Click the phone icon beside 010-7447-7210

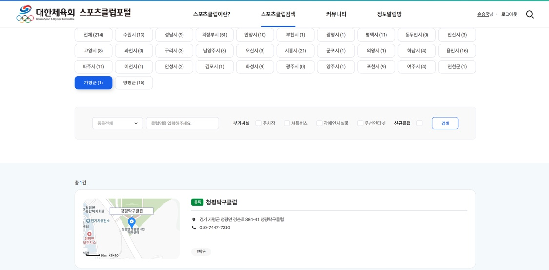tap(194, 228)
